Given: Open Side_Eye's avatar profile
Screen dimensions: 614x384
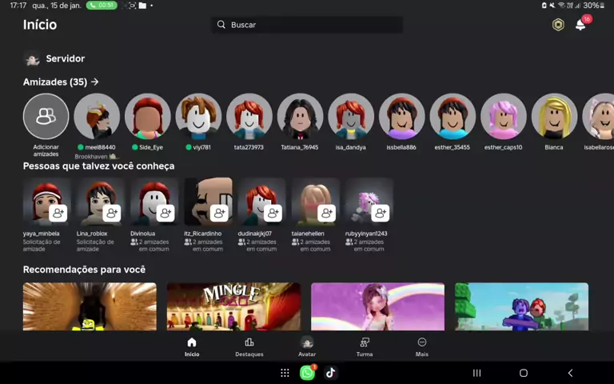Looking at the screenshot, I should (x=148, y=117).
